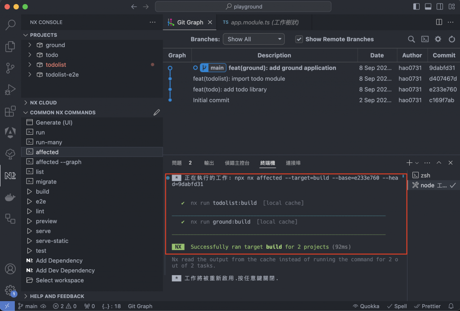The image size is (460, 311).
Task: Open the Docker whale icon
Action: pos(10,197)
